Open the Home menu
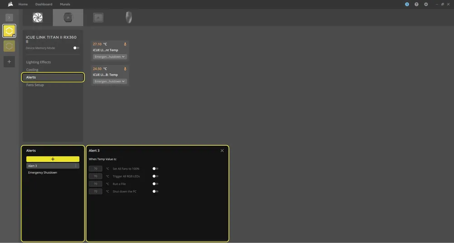Image resolution: width=454 pixels, height=243 pixels. pyautogui.click(x=23, y=5)
